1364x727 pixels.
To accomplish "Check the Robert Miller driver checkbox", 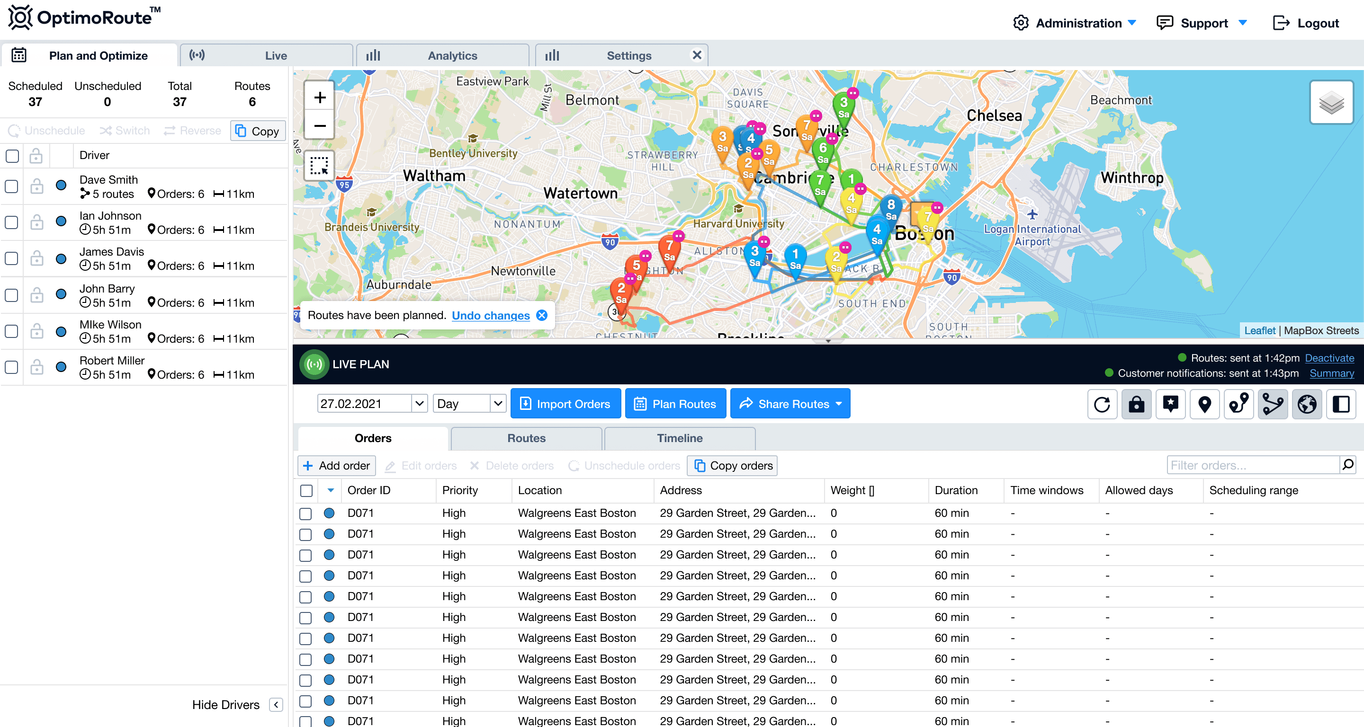I will pyautogui.click(x=12, y=367).
